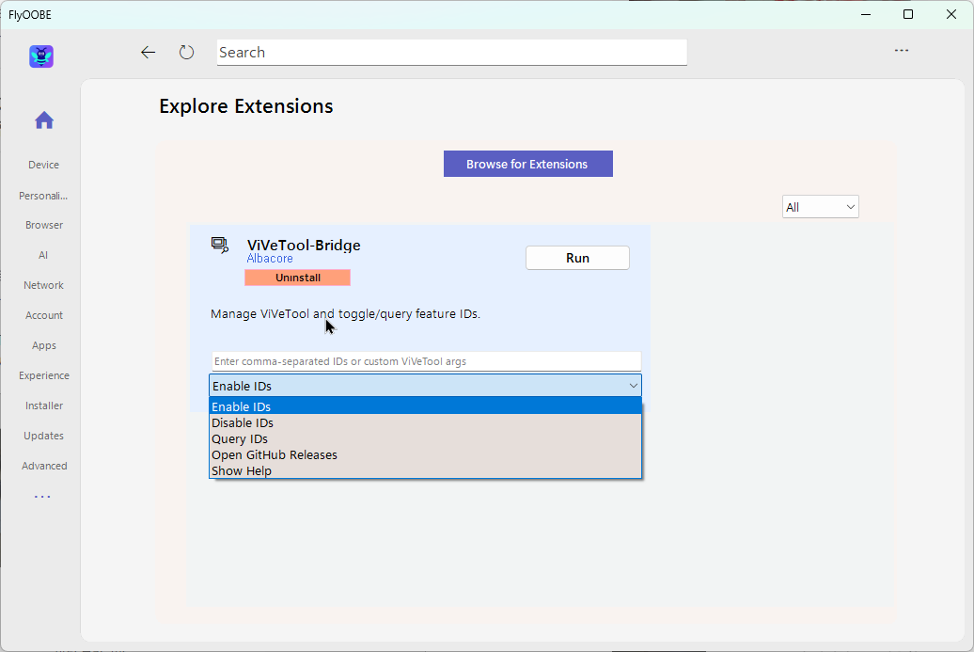This screenshot has height=652, width=974.
Task: Run the ViVeTool-Bridge extension
Action: [577, 258]
